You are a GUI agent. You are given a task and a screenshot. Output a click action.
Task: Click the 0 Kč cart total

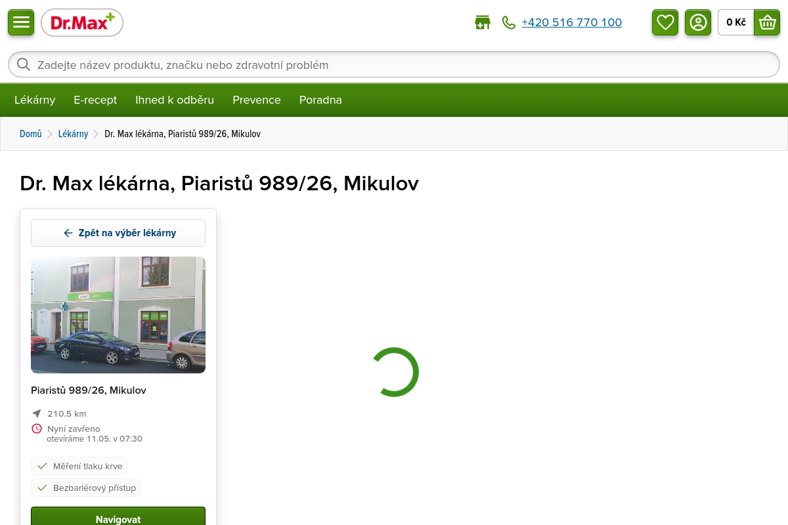coord(736,22)
